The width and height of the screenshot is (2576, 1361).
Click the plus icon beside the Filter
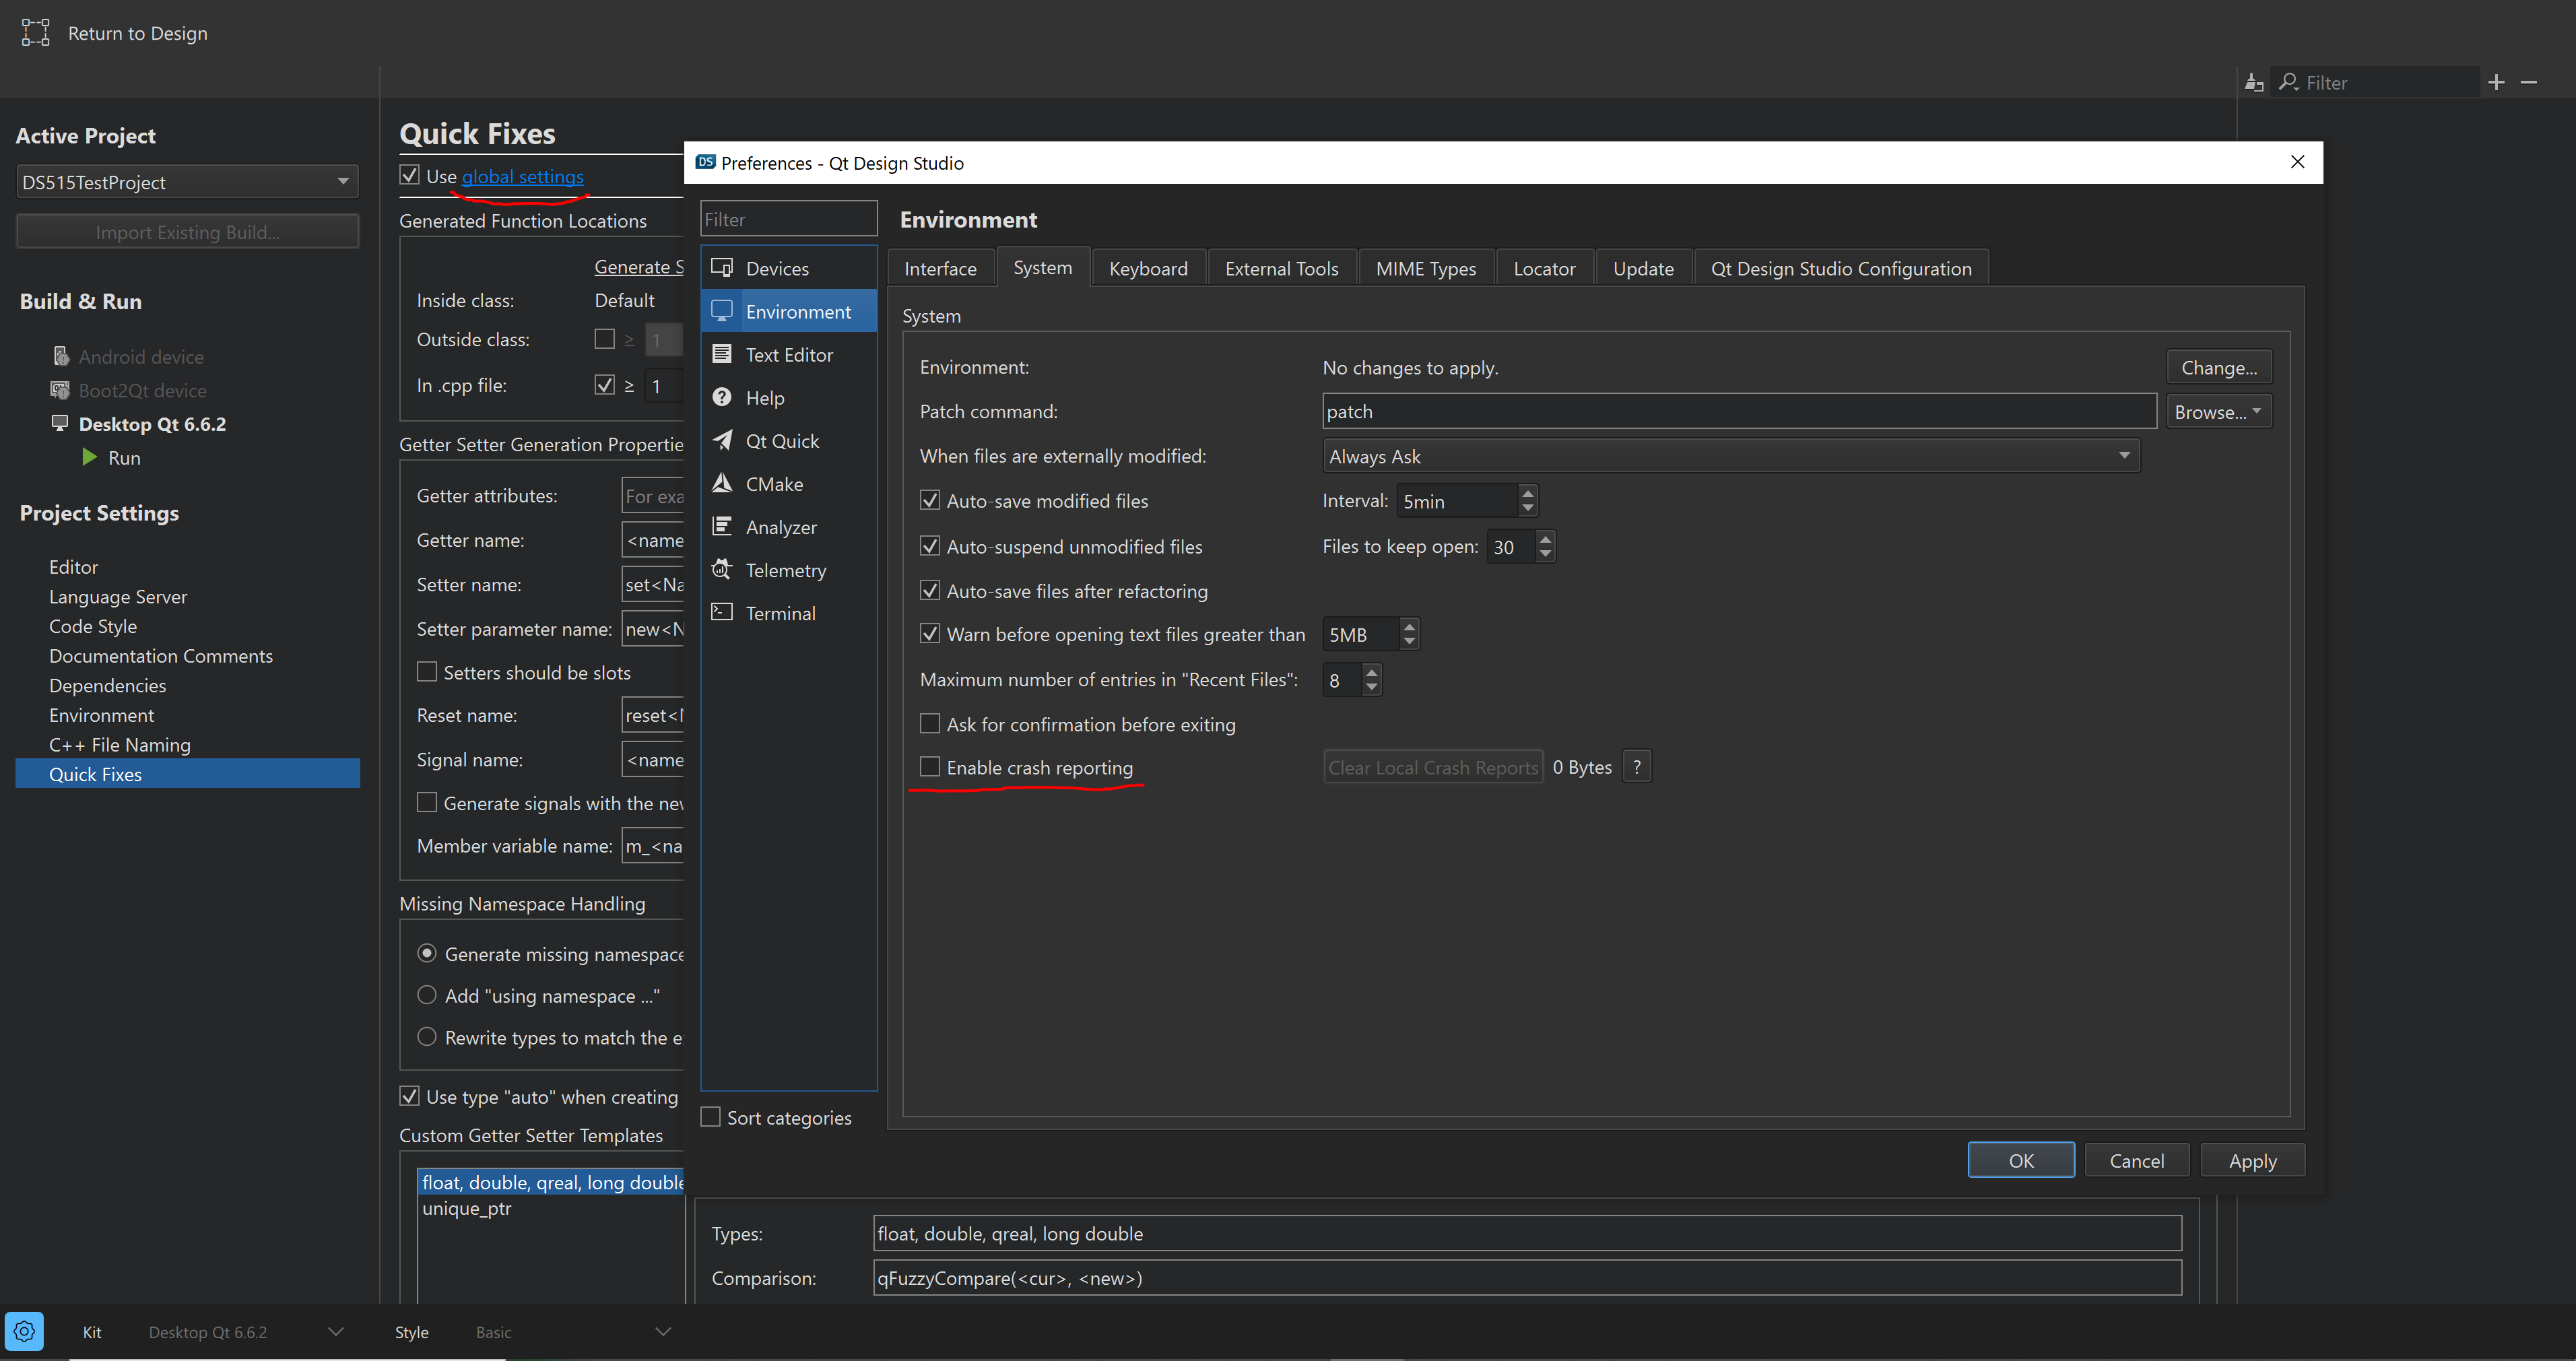point(2496,82)
